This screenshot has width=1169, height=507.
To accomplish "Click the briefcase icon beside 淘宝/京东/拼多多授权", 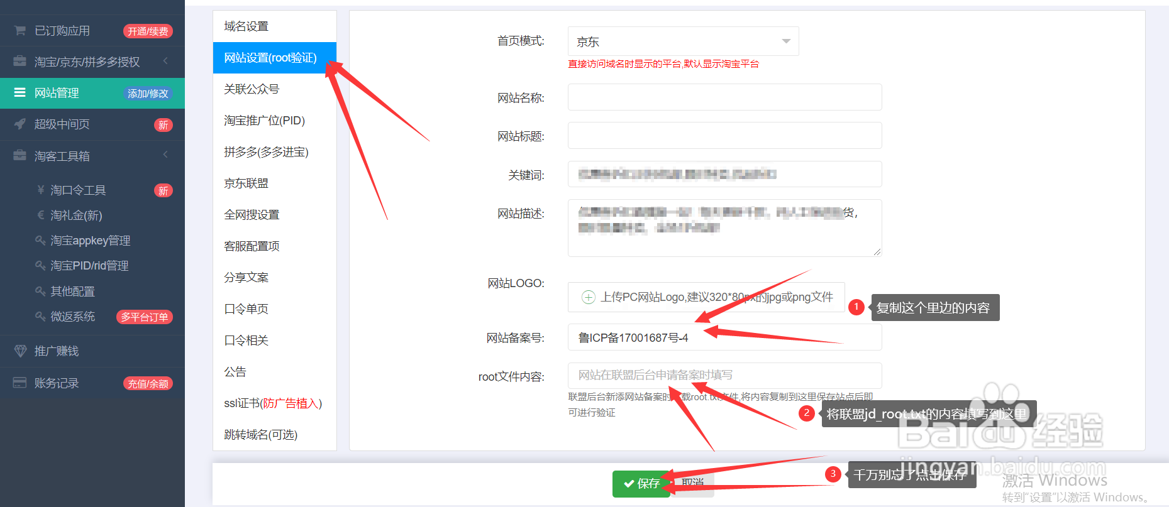I will (x=20, y=62).
